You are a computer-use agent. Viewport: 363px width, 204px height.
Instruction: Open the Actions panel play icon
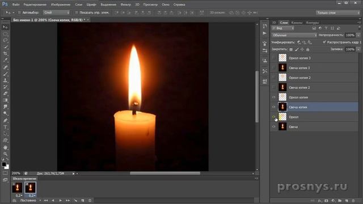point(265,33)
